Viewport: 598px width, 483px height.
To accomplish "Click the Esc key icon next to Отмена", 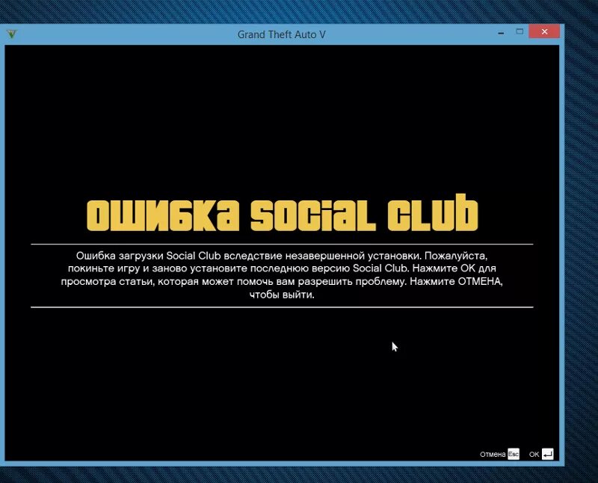I will pos(514,454).
